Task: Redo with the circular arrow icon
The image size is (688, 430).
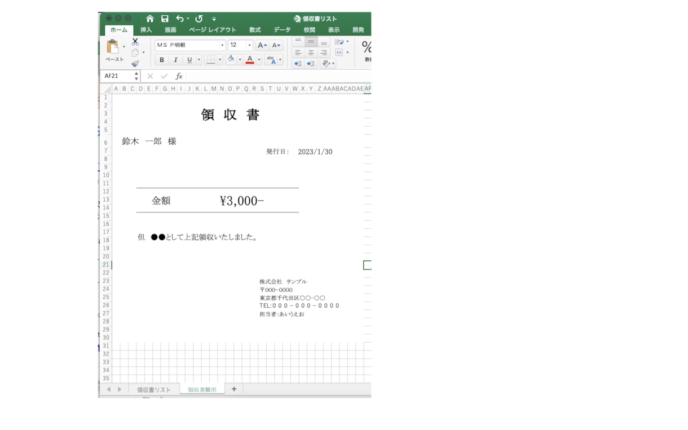Action: (199, 19)
